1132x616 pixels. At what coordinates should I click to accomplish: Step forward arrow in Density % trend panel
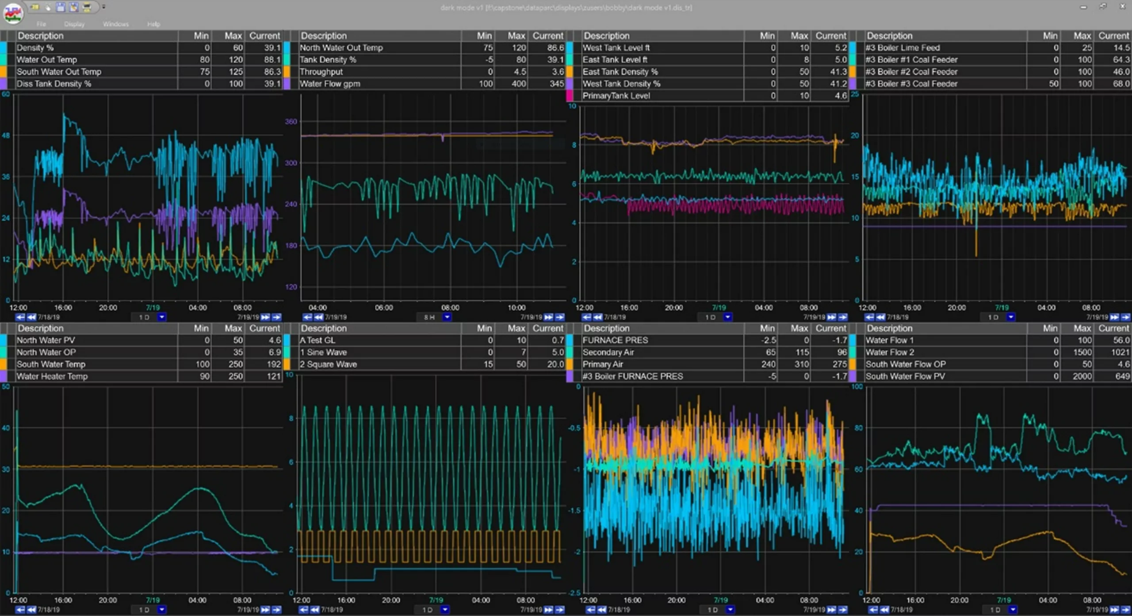[x=277, y=317]
